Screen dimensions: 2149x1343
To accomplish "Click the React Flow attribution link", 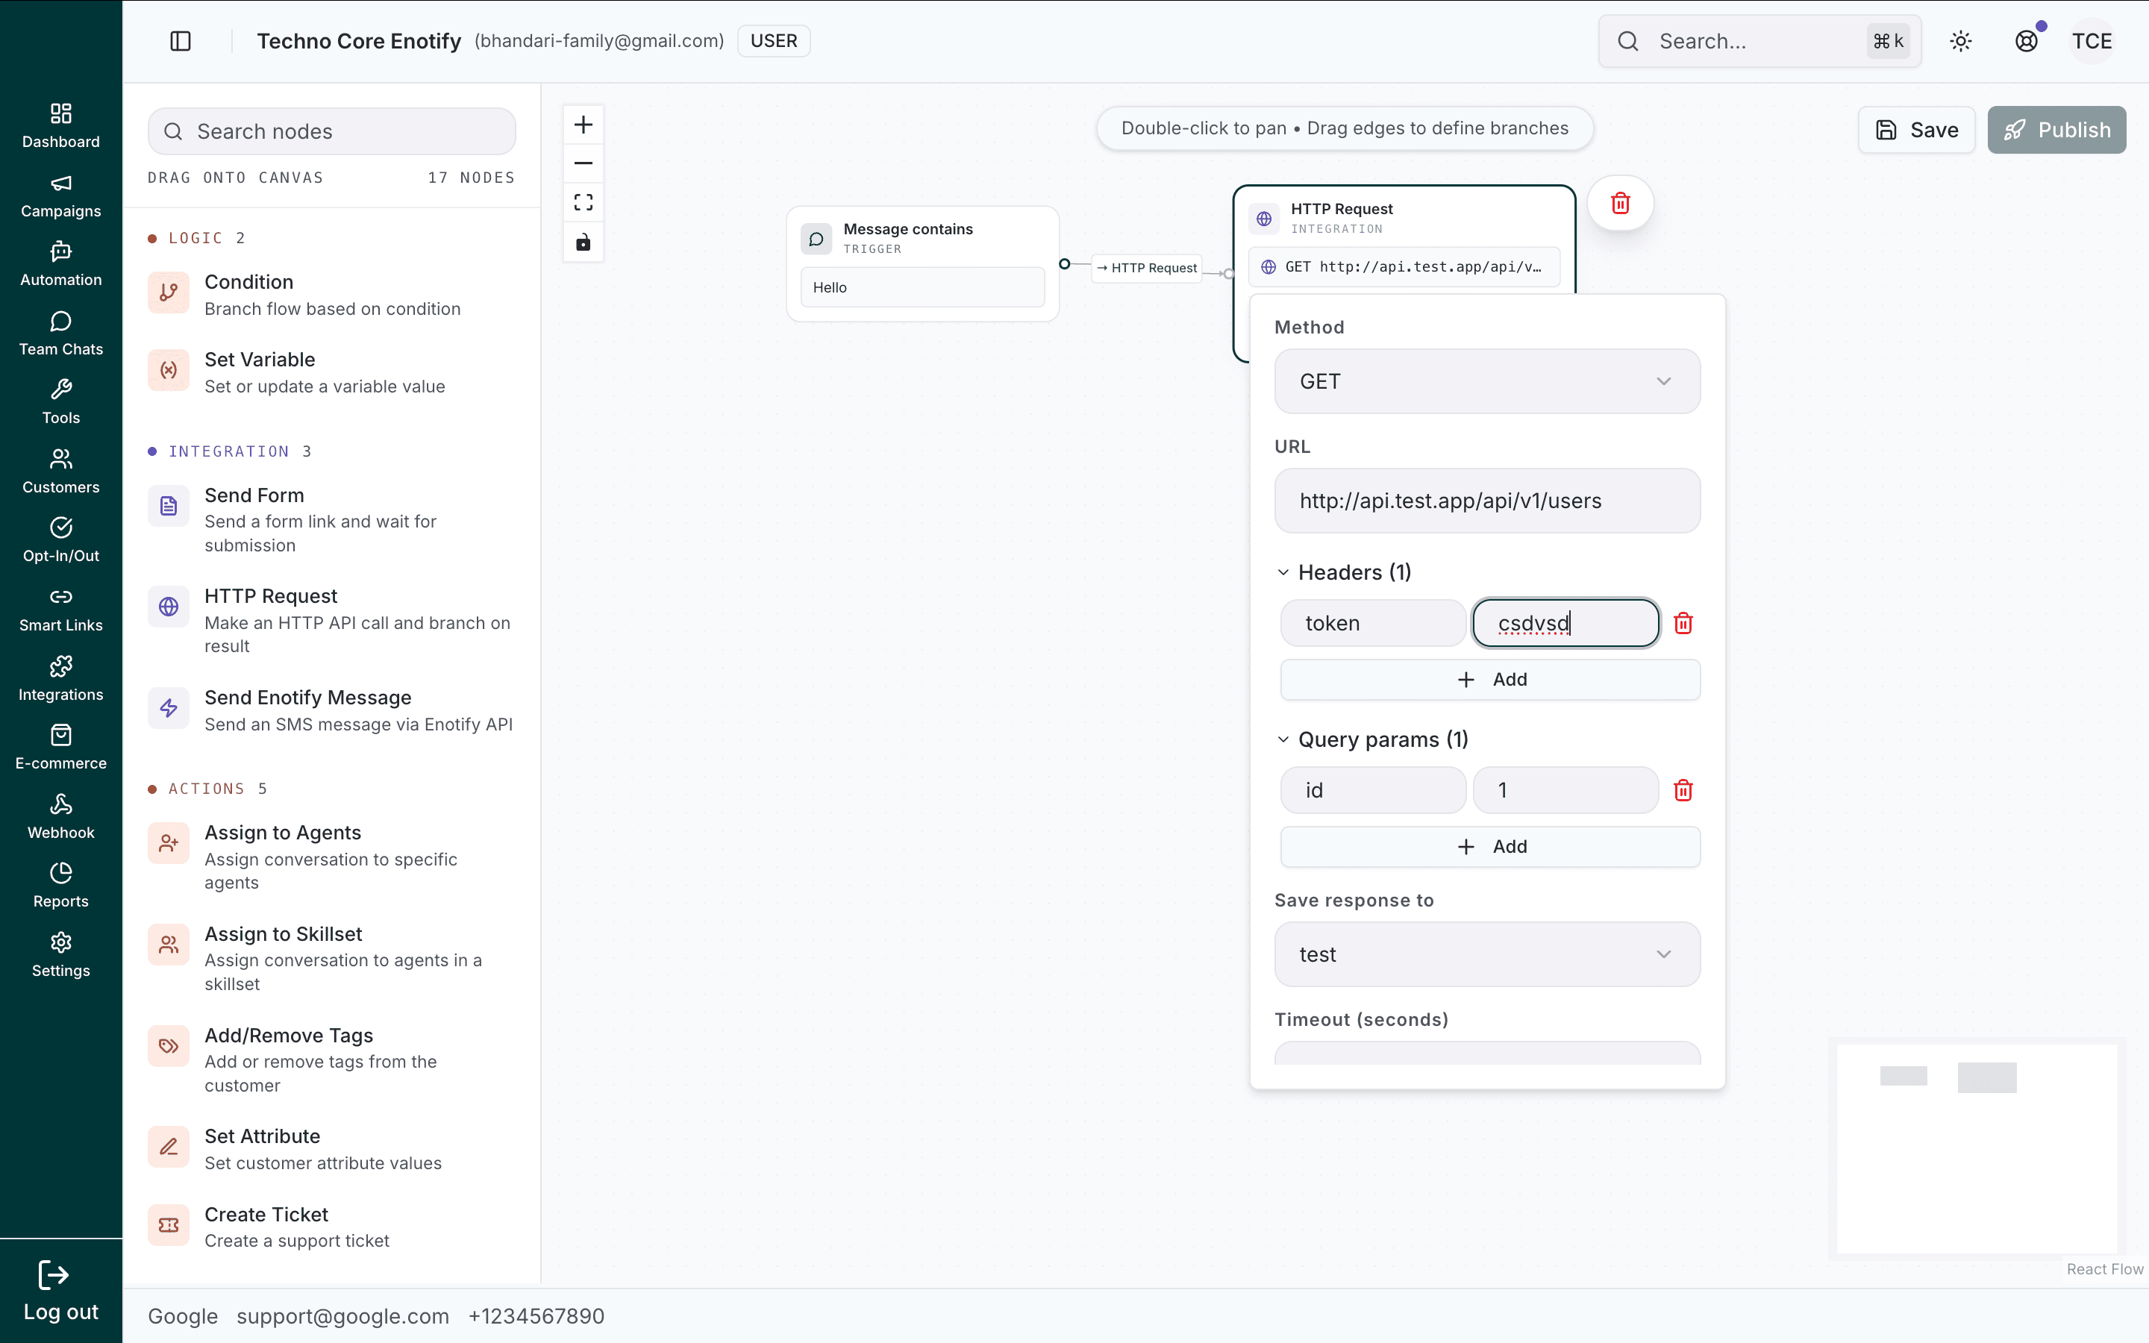I will point(2104,1269).
